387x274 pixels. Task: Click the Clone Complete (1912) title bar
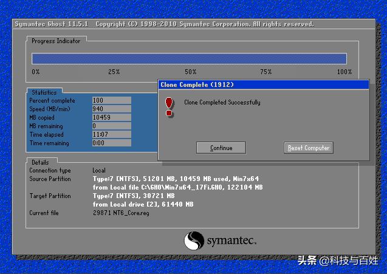pos(262,84)
